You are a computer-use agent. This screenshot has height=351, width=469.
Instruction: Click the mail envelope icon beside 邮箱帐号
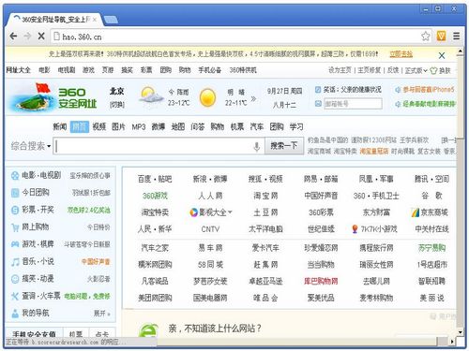click(x=318, y=104)
